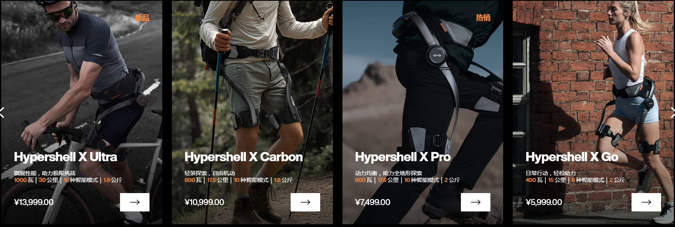
Task: Click the arrow button on Hypershell X Ultra card
Action: [135, 202]
